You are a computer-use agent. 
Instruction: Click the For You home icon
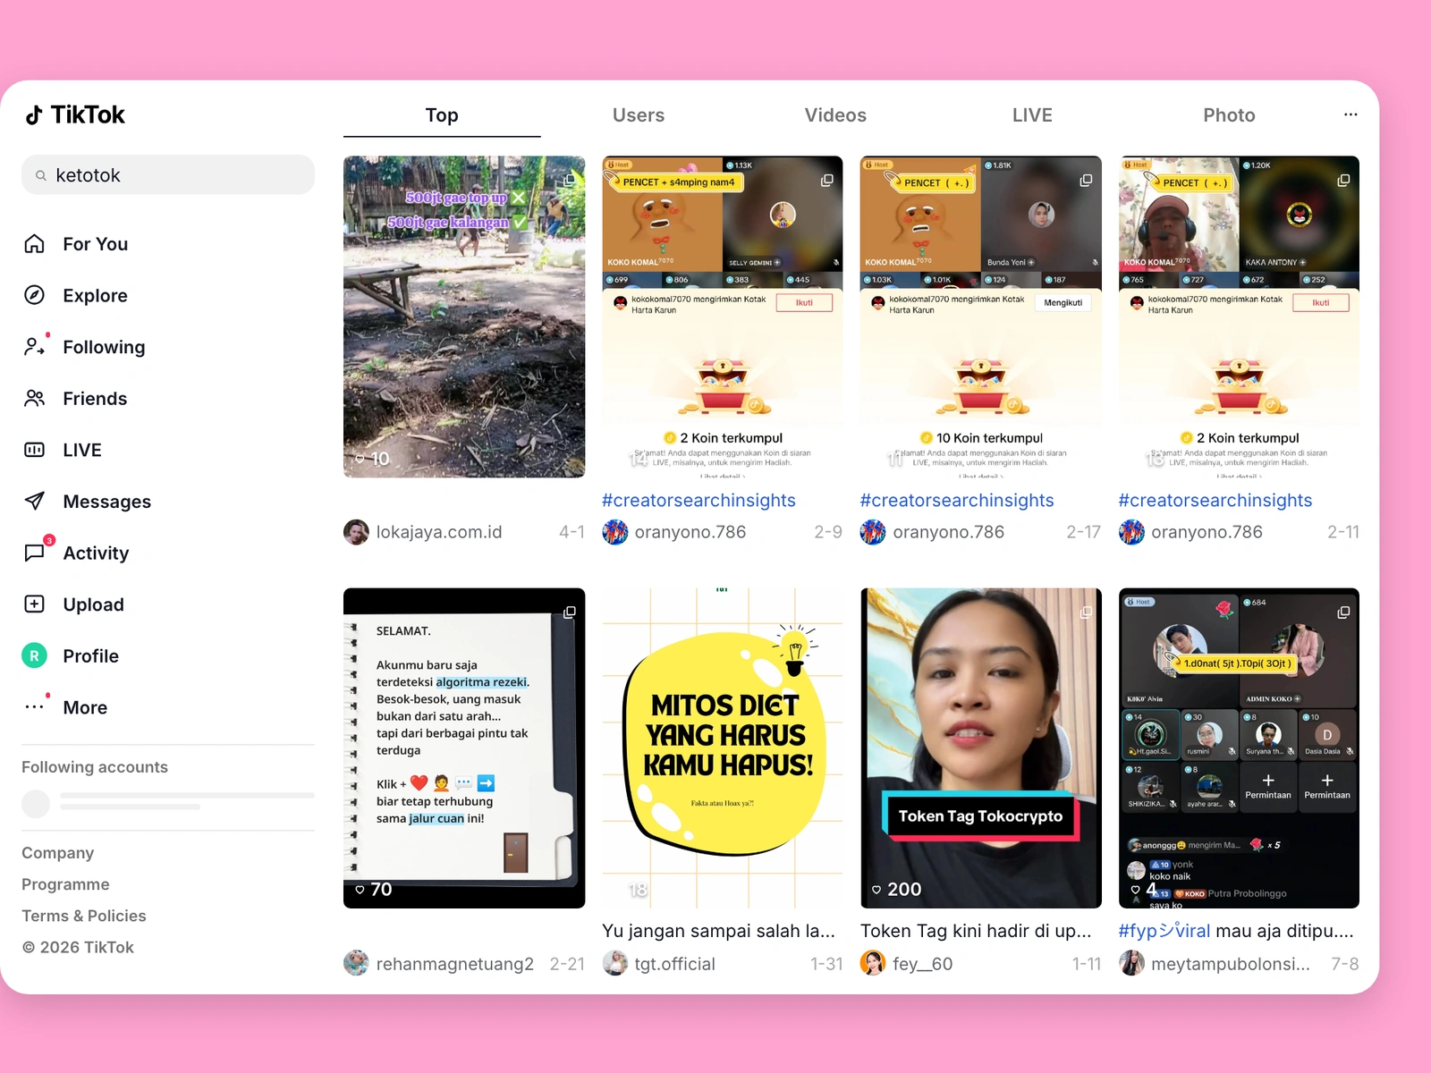coord(34,244)
